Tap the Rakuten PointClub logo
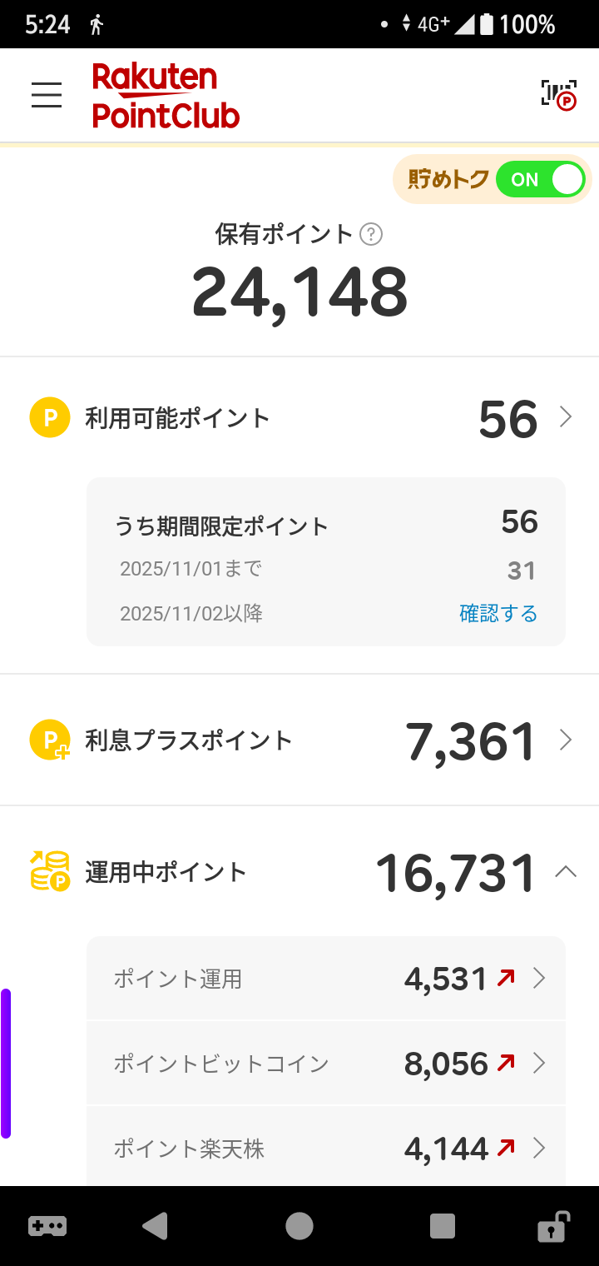Viewport: 599px width, 1266px height. click(166, 96)
